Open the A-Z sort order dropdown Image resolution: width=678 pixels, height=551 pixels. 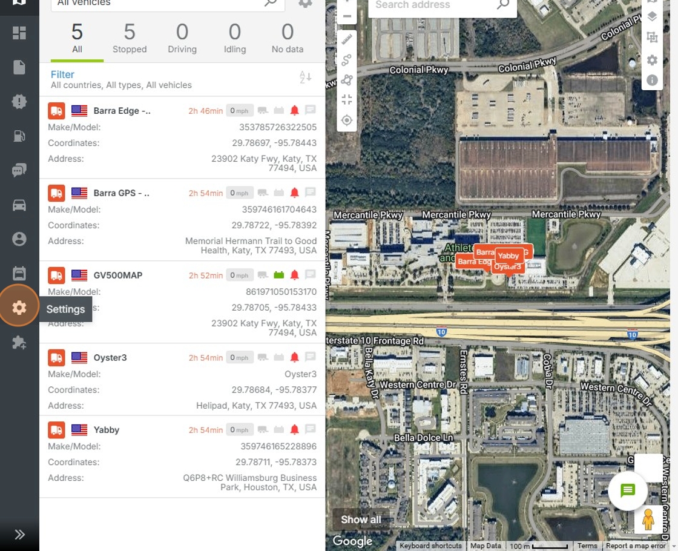coord(305,78)
